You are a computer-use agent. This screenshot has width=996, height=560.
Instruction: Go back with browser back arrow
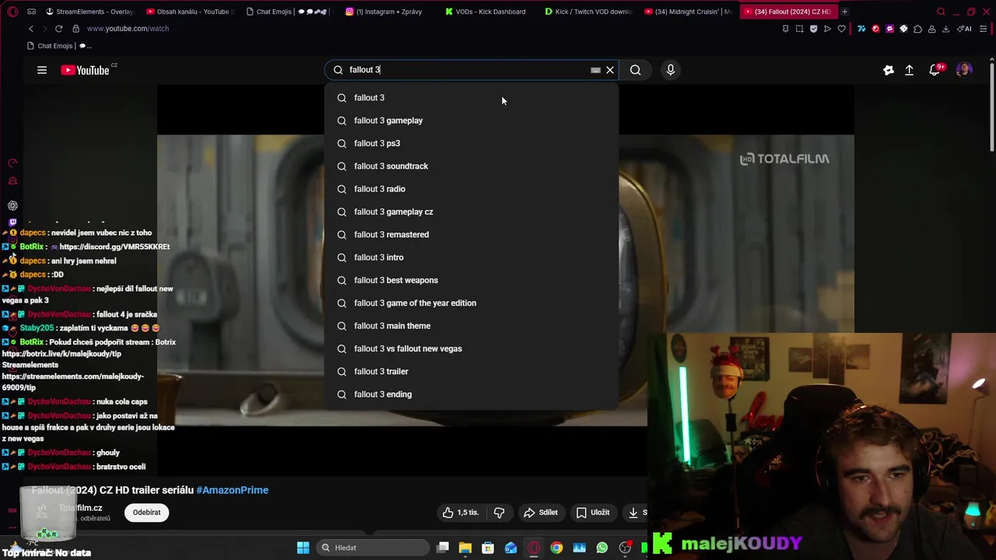pos(31,29)
